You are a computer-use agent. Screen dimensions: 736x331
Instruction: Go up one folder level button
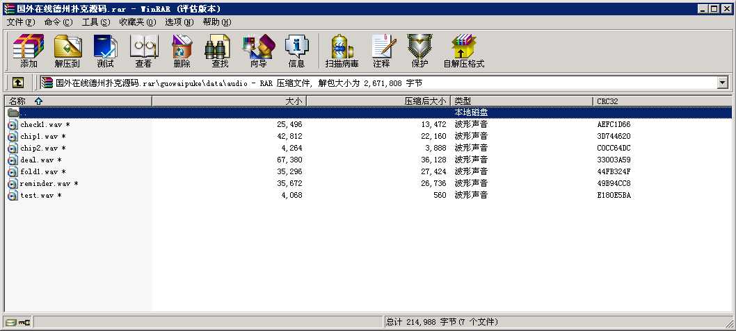tap(18, 83)
